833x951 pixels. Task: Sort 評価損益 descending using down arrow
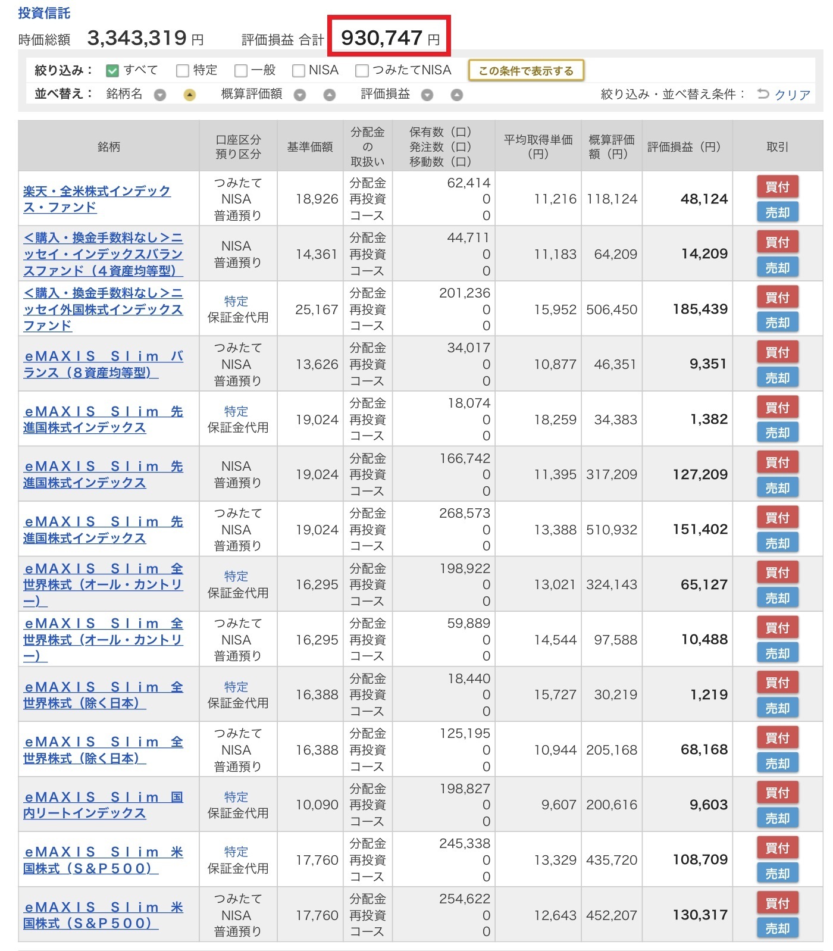427,95
